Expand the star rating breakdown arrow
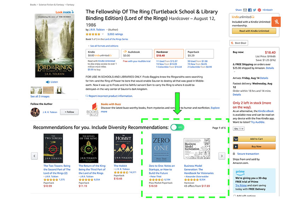The width and height of the screenshot is (283, 200). [x=103, y=34]
